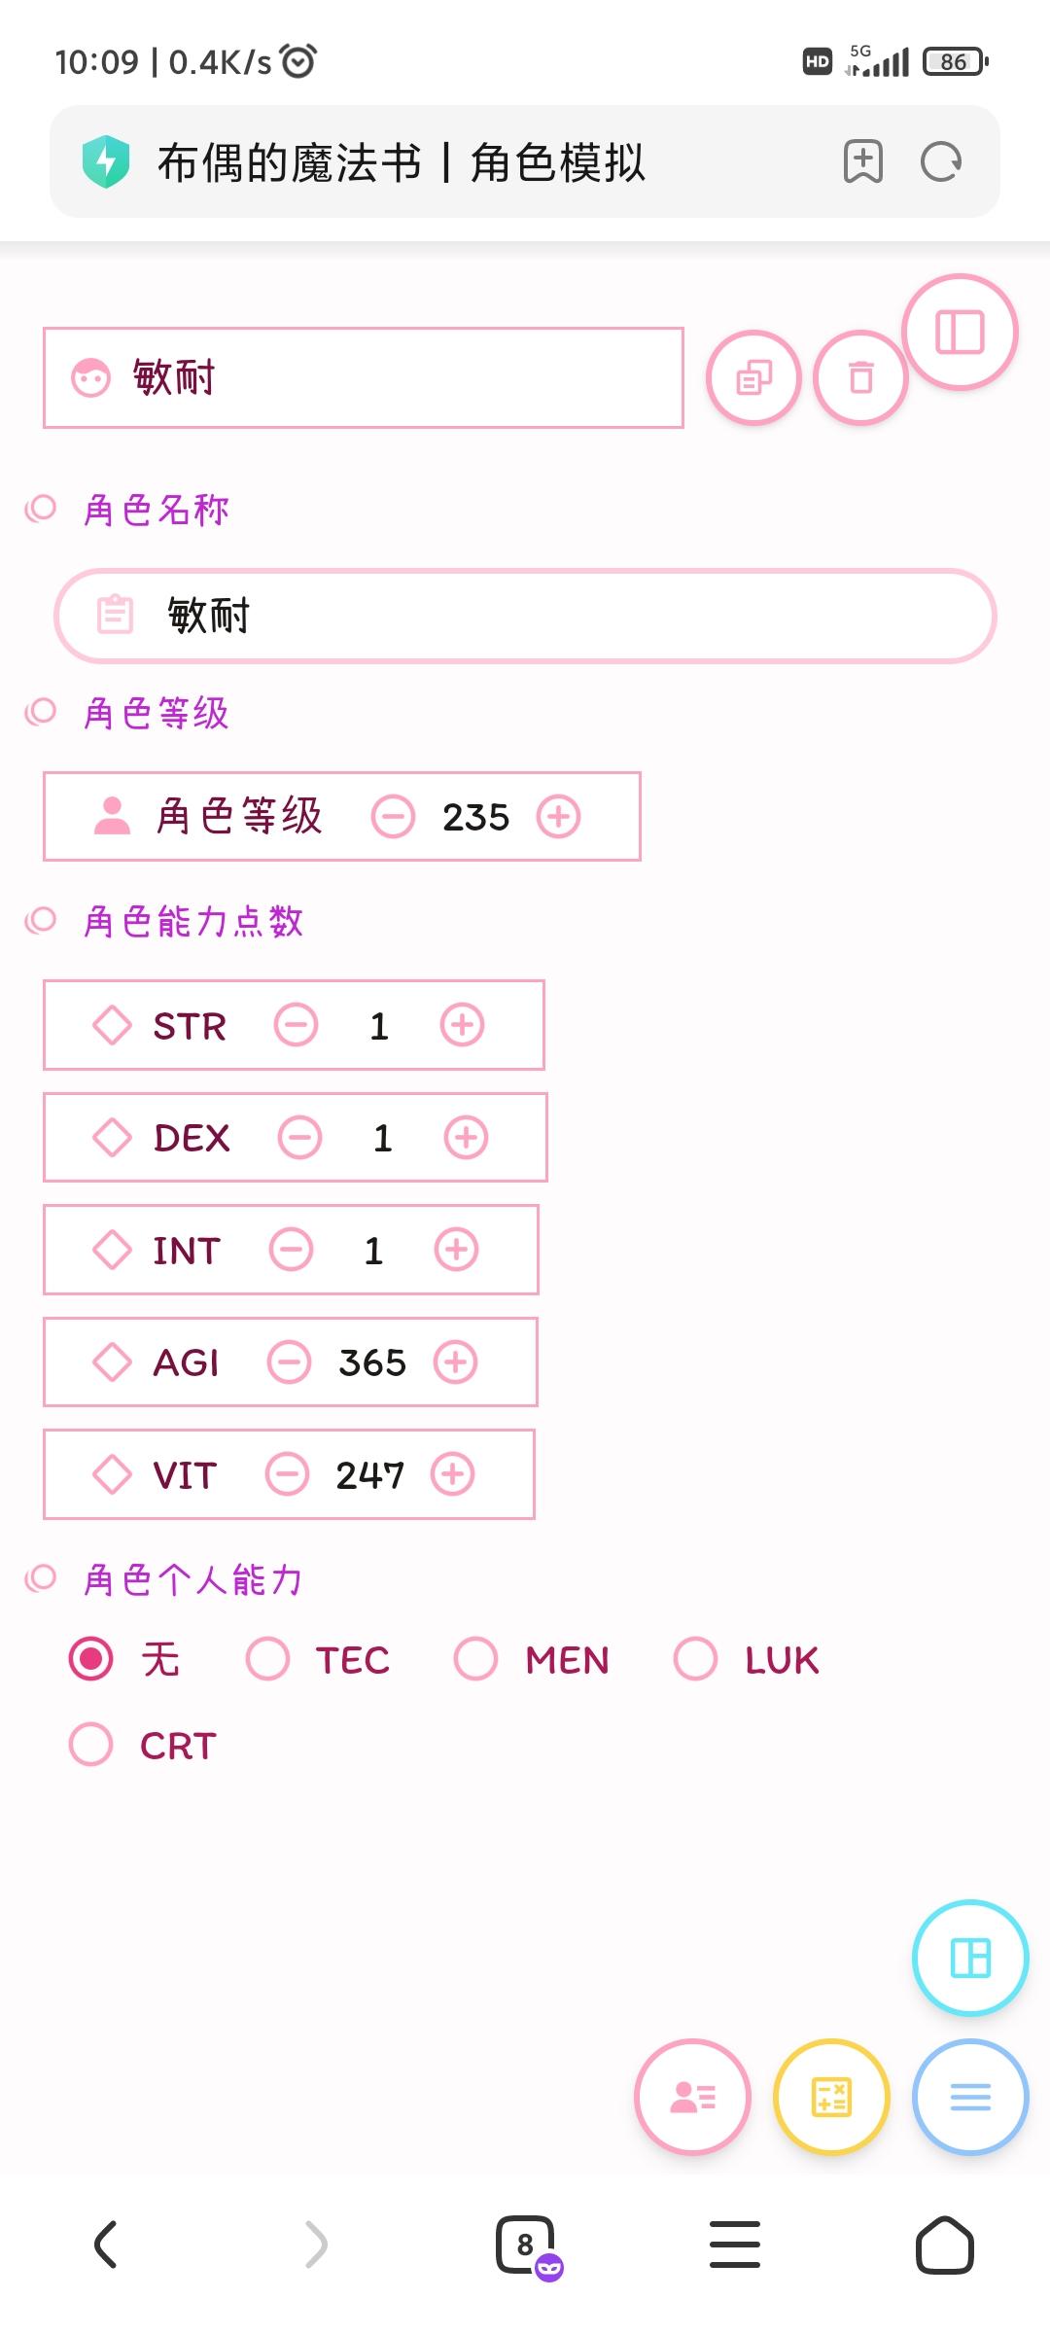Image resolution: width=1050 pixels, height=2334 pixels.
Task: Open the 敏耐 character selector box
Action: (x=364, y=378)
